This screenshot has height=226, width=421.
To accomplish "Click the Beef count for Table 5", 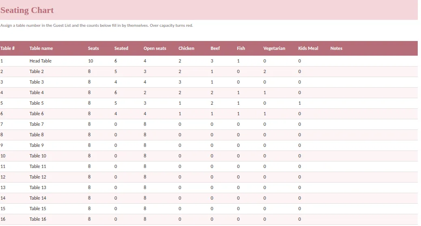I will pyautogui.click(x=212, y=103).
